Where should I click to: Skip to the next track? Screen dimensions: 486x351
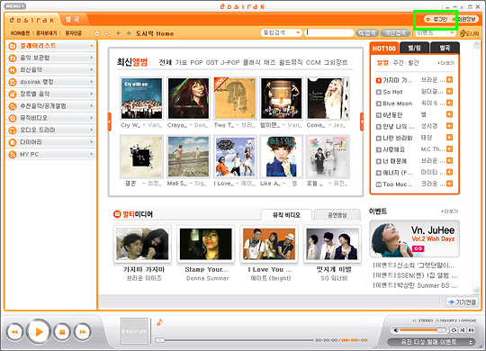click(83, 332)
